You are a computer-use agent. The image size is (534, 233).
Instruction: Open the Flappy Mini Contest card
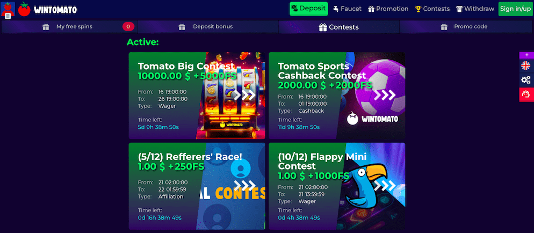click(337, 186)
